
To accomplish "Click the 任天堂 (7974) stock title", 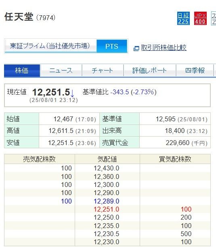I will coord(30,17).
